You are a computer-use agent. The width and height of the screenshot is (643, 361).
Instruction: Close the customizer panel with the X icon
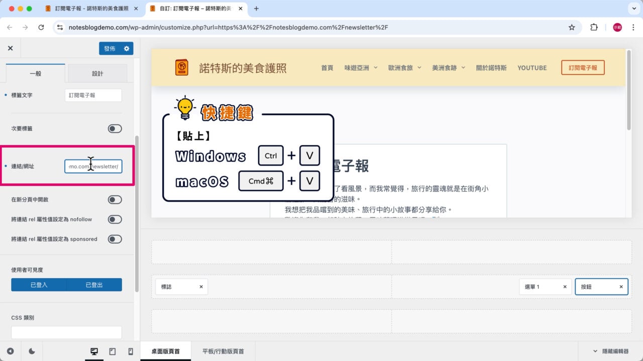10,48
